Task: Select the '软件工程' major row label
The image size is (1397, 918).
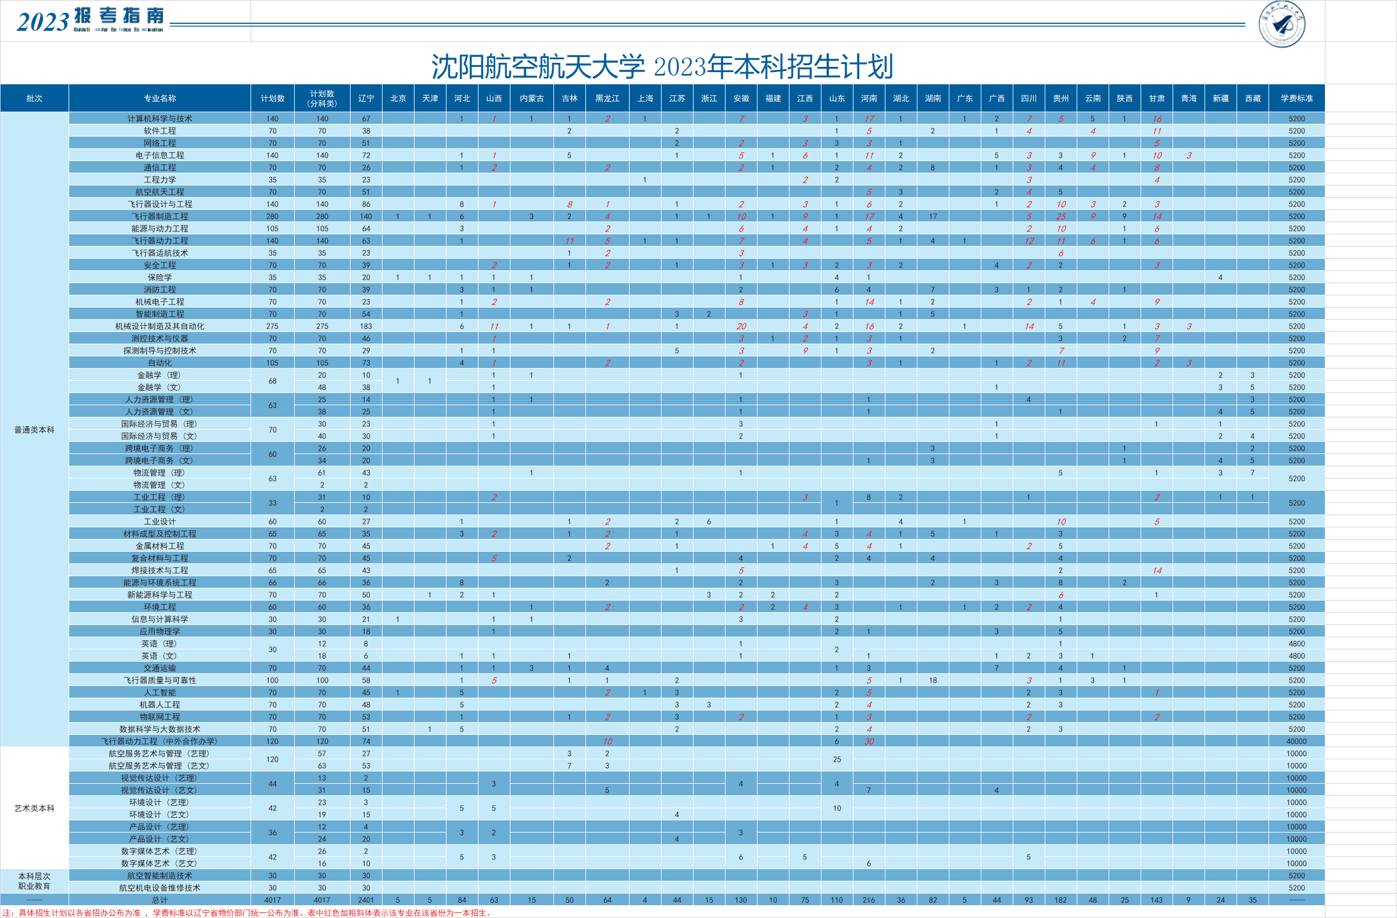Action: [160, 131]
